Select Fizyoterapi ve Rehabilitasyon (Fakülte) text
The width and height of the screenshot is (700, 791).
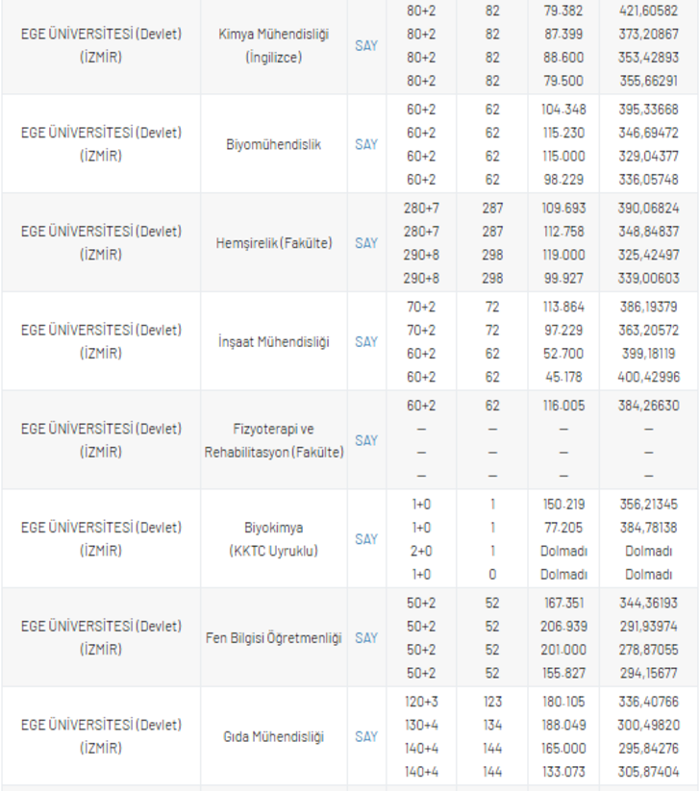click(x=274, y=440)
